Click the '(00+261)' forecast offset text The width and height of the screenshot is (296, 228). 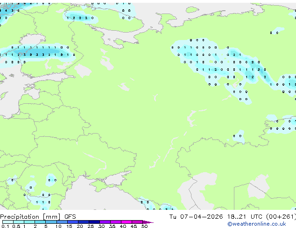coord(281,217)
